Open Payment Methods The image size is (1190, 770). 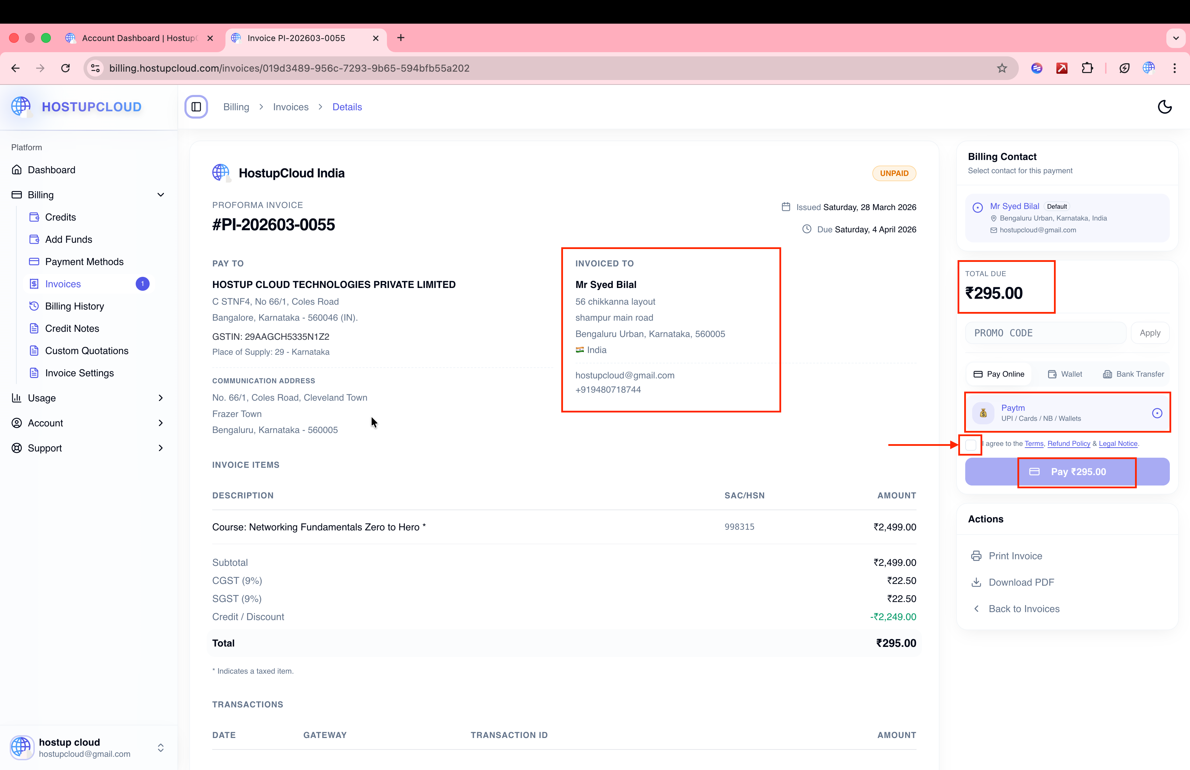point(84,262)
